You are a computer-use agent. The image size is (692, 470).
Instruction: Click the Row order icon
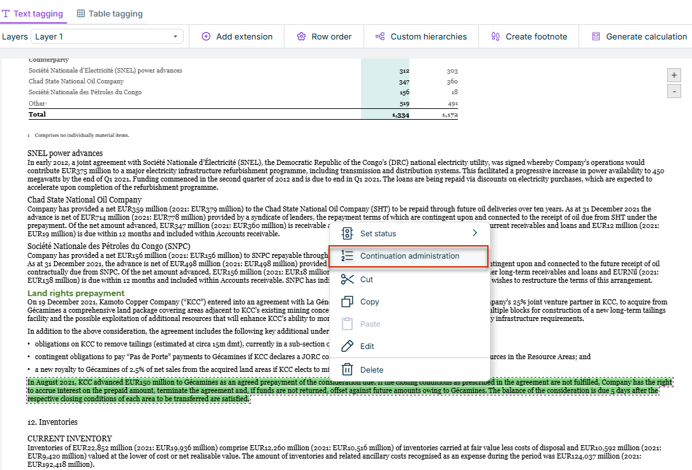pyautogui.click(x=302, y=36)
